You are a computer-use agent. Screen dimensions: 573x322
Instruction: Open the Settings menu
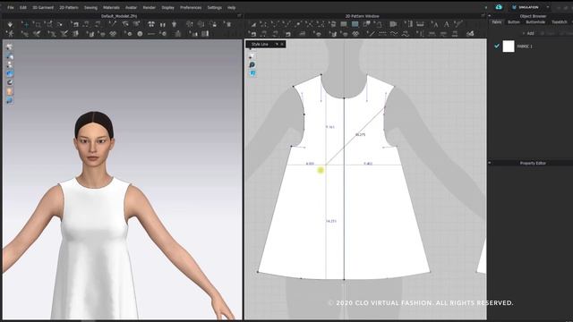click(214, 7)
